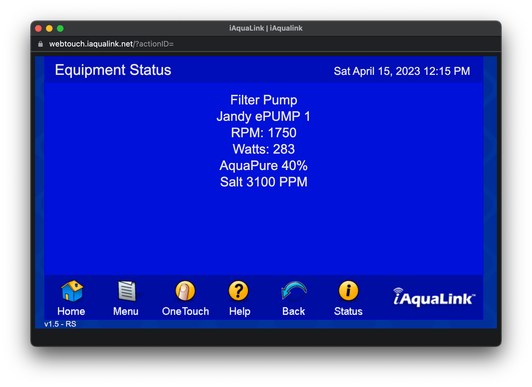Go to the Home screen icon

pyautogui.click(x=72, y=291)
